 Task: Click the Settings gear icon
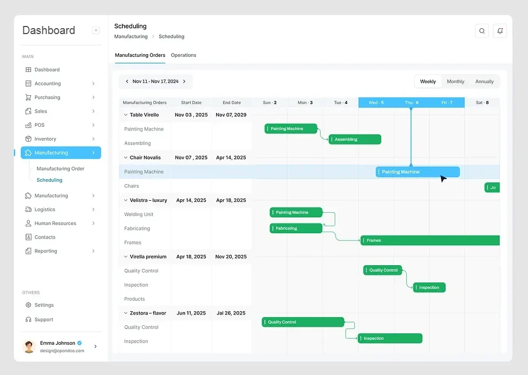tap(29, 305)
